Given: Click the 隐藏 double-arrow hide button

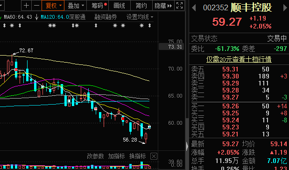Looking at the screenshot, I should [163, 6].
